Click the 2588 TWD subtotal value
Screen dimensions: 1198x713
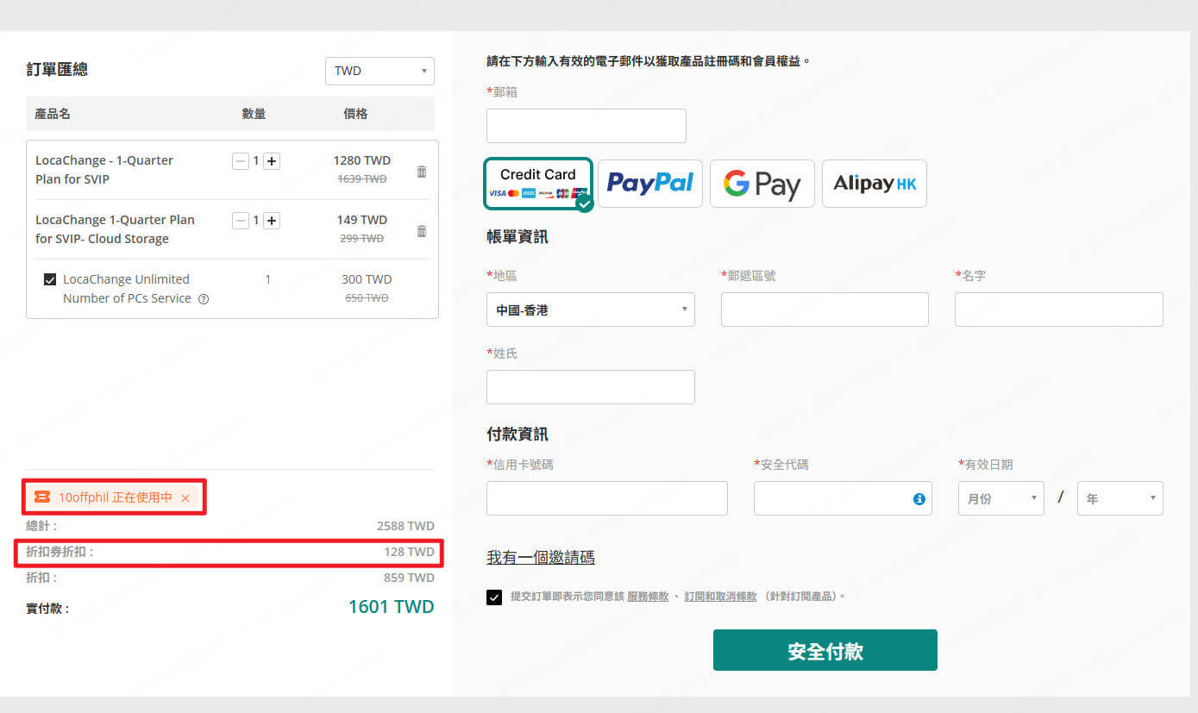click(x=405, y=526)
